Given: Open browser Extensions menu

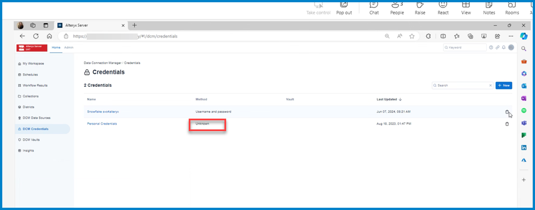Looking at the screenshot, I should pos(428,36).
